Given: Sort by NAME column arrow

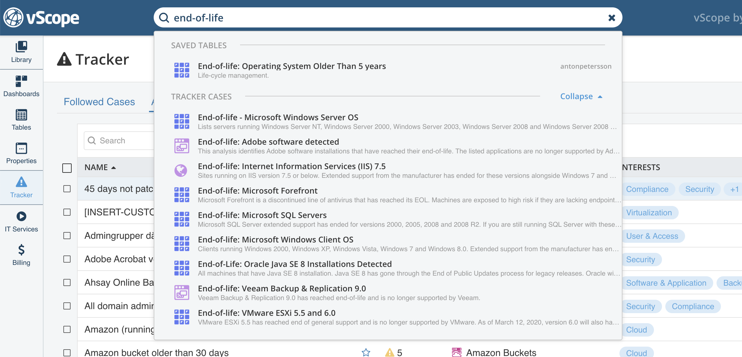Looking at the screenshot, I should click(114, 167).
